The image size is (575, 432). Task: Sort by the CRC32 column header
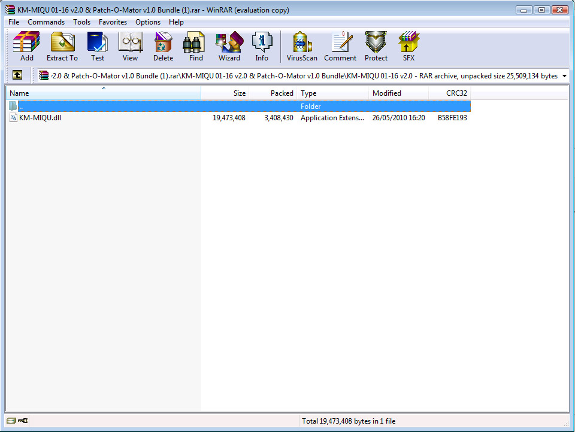pos(450,93)
